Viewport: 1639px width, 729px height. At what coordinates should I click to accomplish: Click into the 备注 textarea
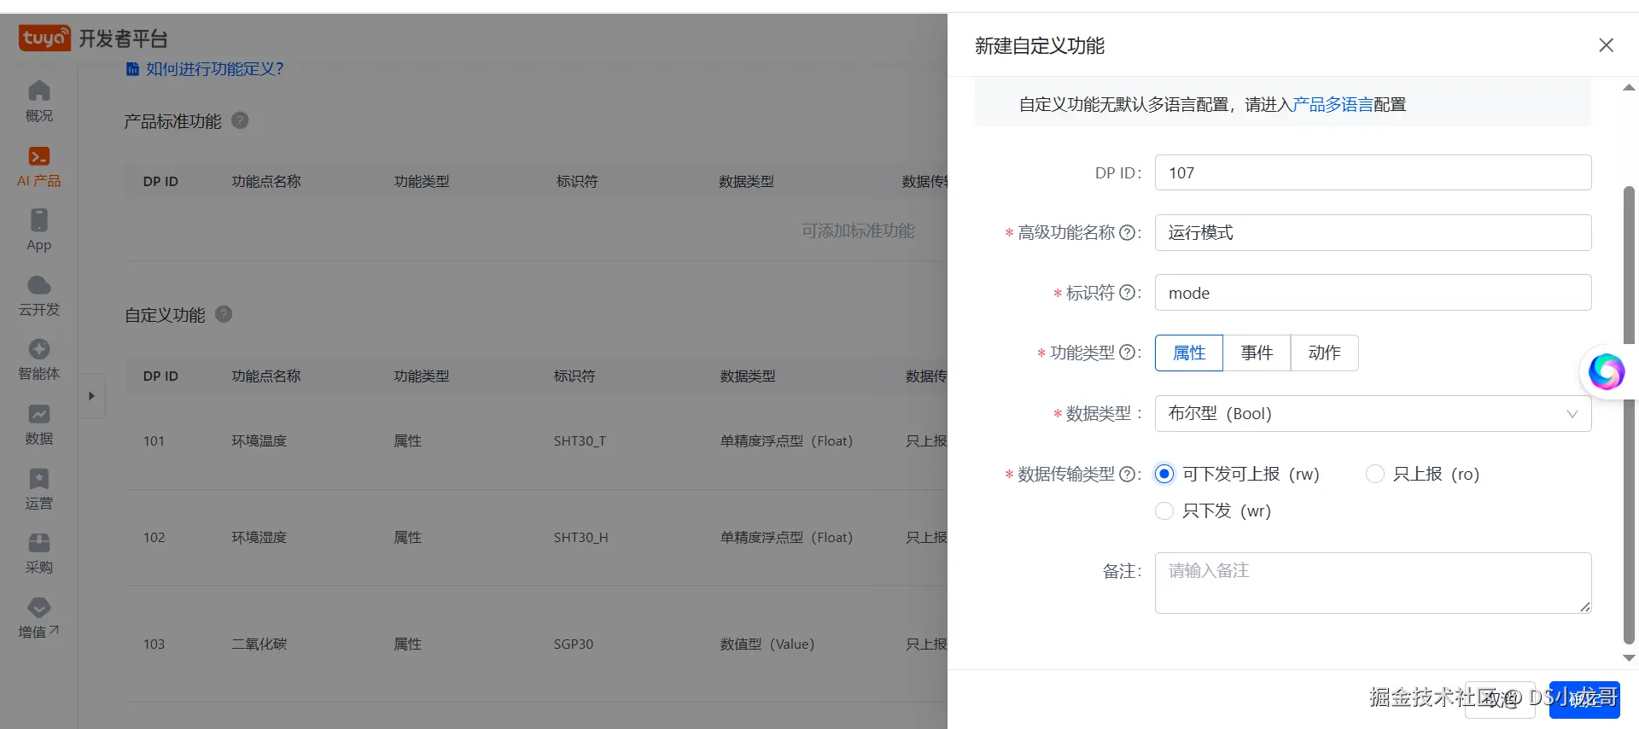[1373, 583]
